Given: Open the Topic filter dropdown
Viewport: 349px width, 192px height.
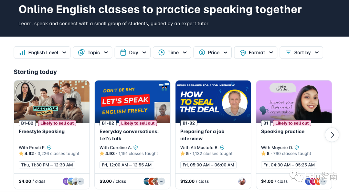Looking at the screenshot, I should coord(92,53).
